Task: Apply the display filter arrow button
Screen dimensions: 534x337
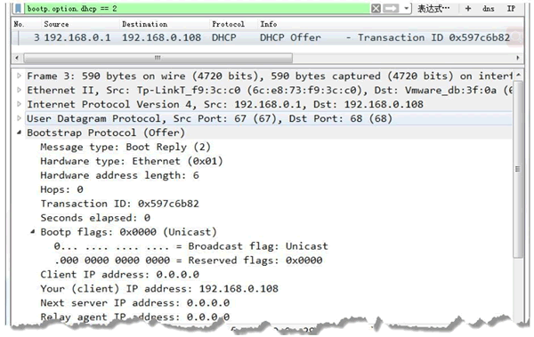Action: tap(391, 8)
